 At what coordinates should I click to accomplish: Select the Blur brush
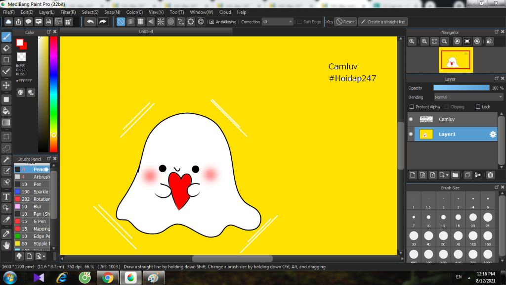click(32, 206)
